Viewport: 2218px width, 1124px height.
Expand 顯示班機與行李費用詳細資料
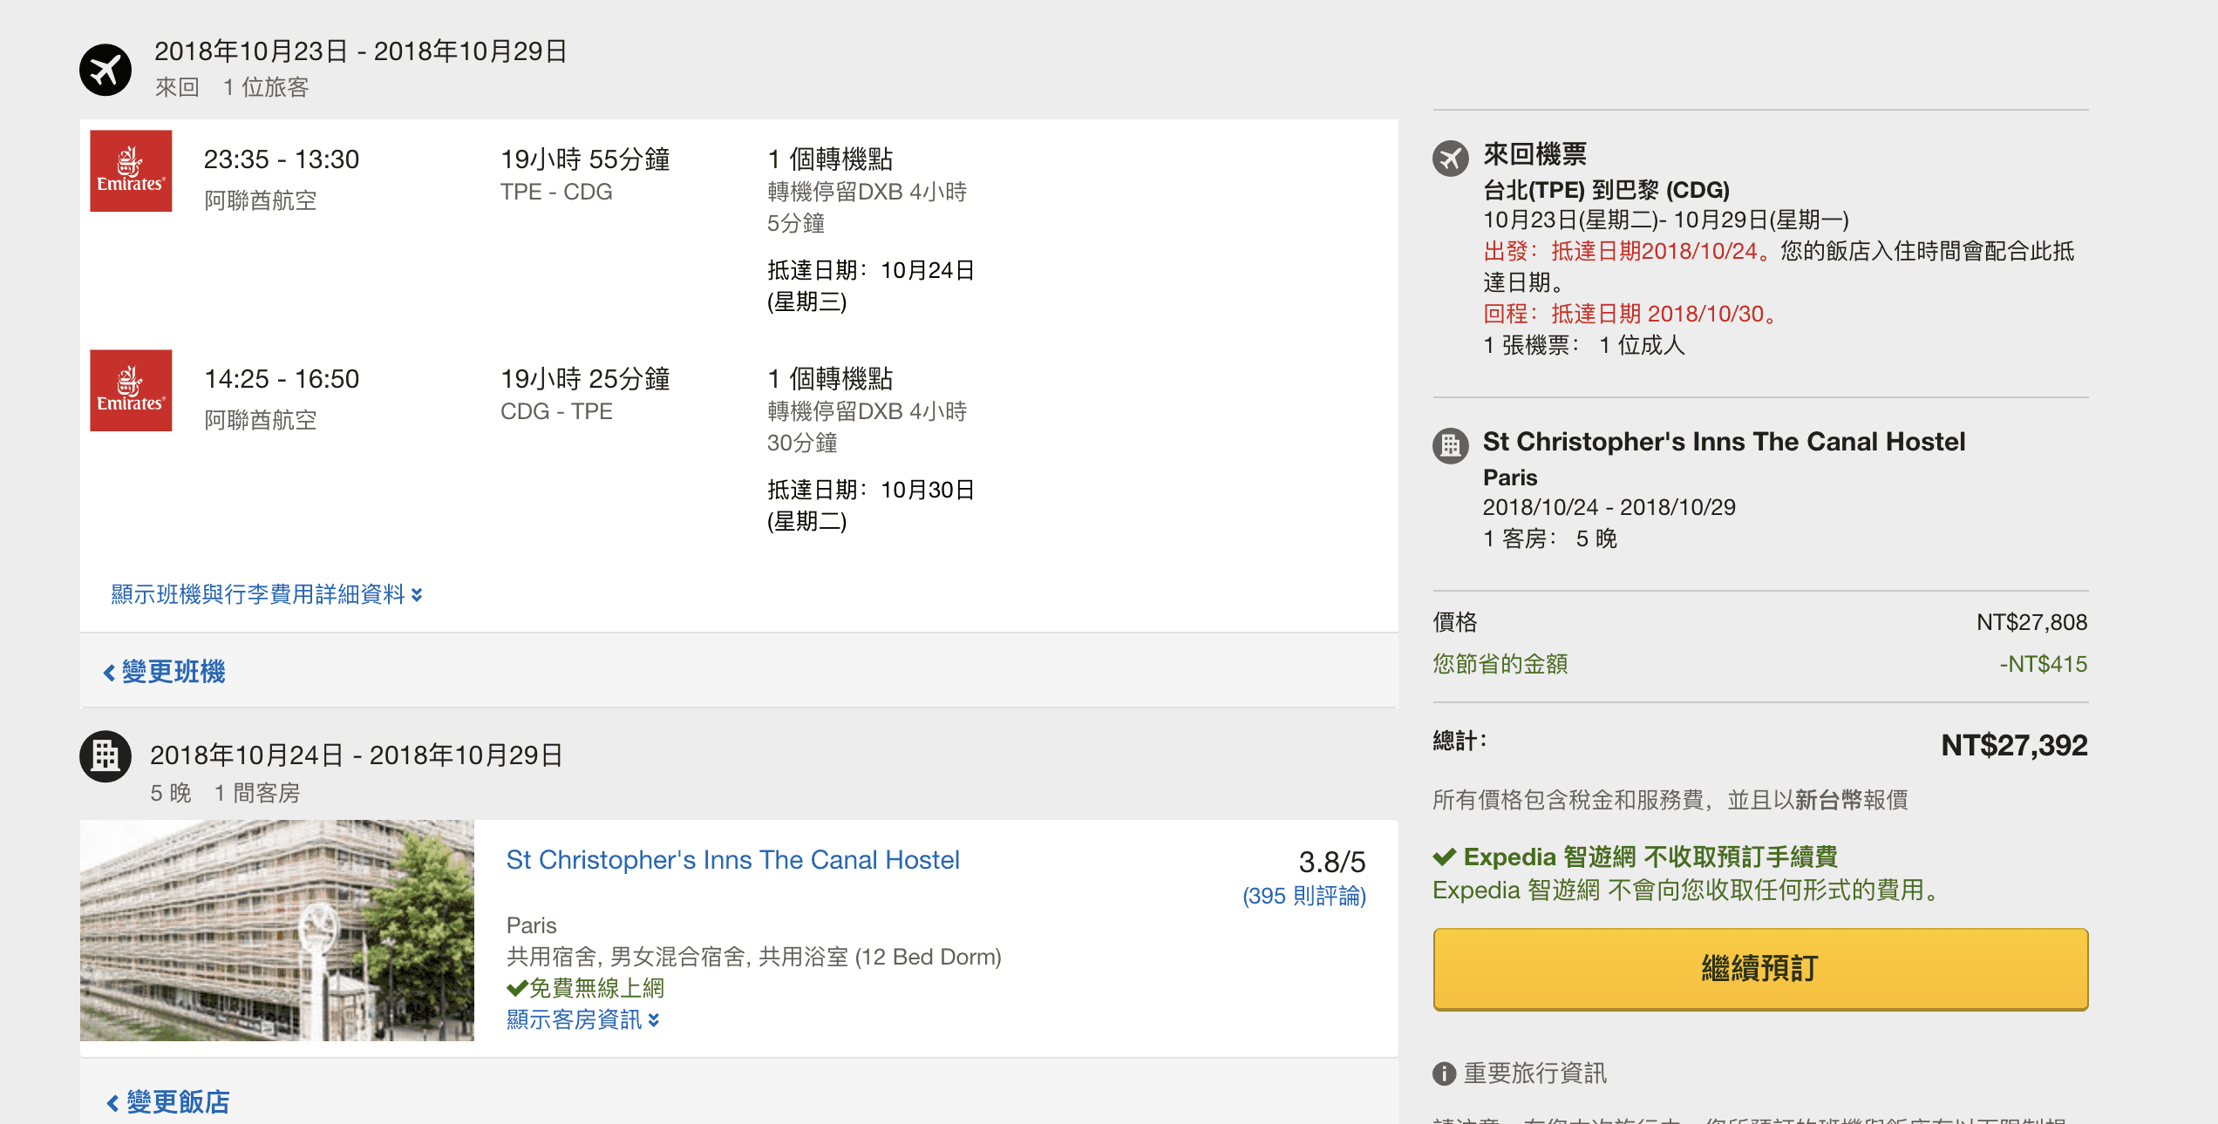click(267, 594)
